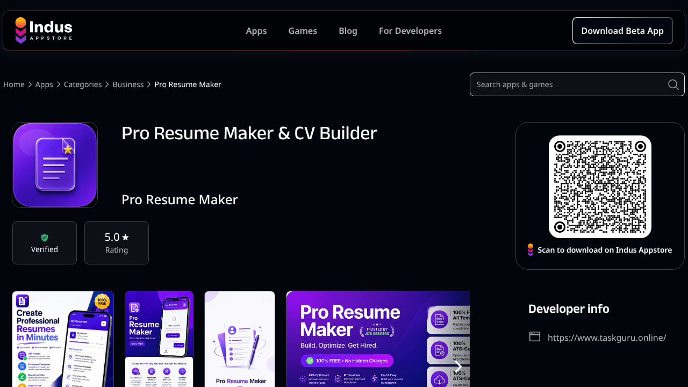Open Apps in the breadcrumb trail
Screen dimensions: 688x387
pos(44,84)
